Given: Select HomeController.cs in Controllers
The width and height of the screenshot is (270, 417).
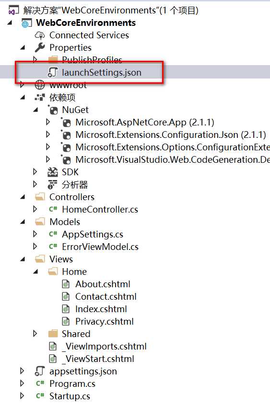Looking at the screenshot, I should (x=100, y=209).
